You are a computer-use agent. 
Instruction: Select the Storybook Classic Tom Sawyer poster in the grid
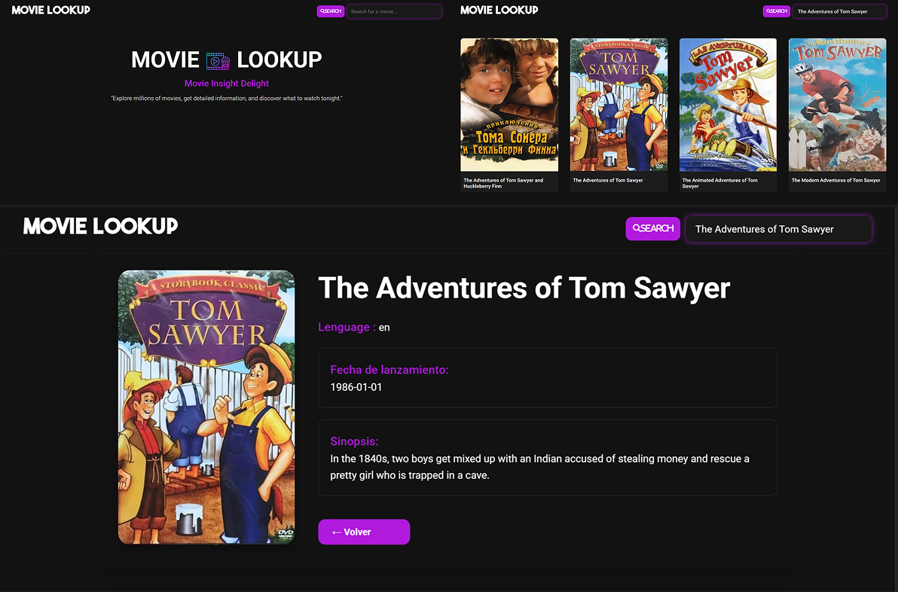tap(619, 105)
